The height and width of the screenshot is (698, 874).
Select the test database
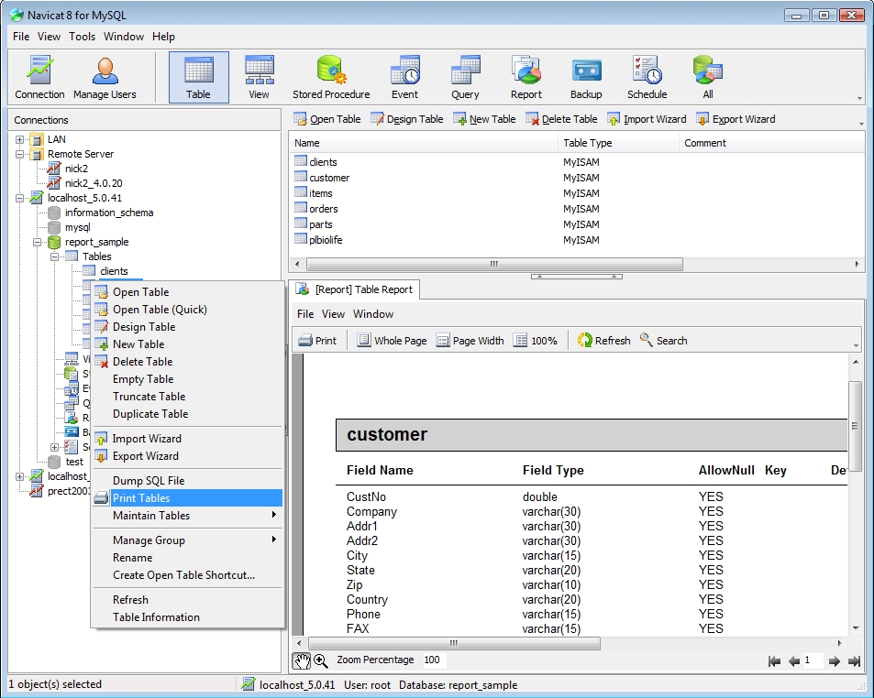coord(74,462)
